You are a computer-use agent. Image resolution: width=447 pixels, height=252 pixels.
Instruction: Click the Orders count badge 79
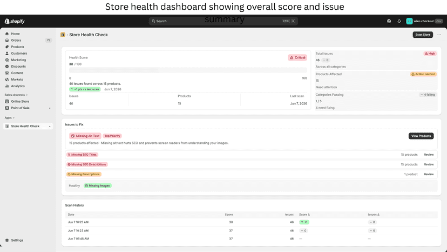point(49,40)
